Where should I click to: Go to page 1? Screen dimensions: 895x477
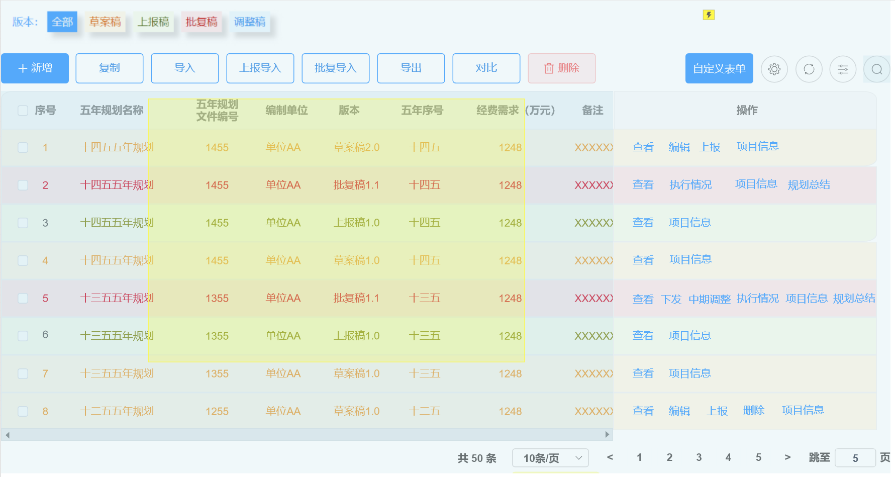click(x=639, y=457)
